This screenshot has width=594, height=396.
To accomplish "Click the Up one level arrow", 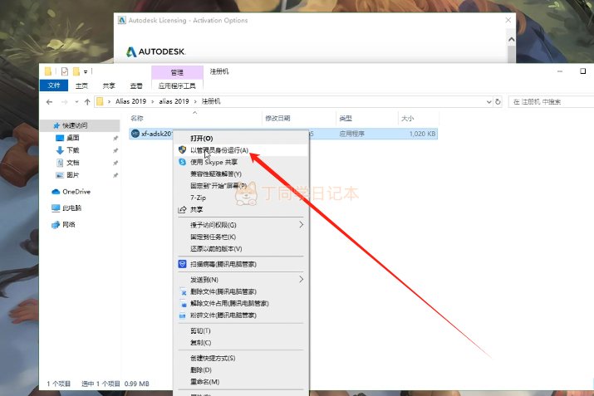I will point(87,102).
